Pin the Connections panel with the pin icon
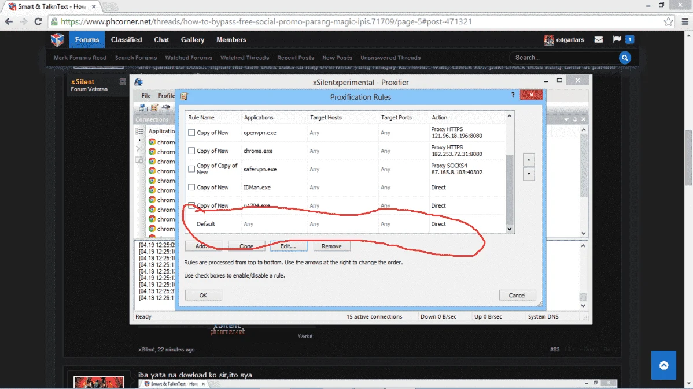Image resolution: width=693 pixels, height=389 pixels. tap(575, 119)
